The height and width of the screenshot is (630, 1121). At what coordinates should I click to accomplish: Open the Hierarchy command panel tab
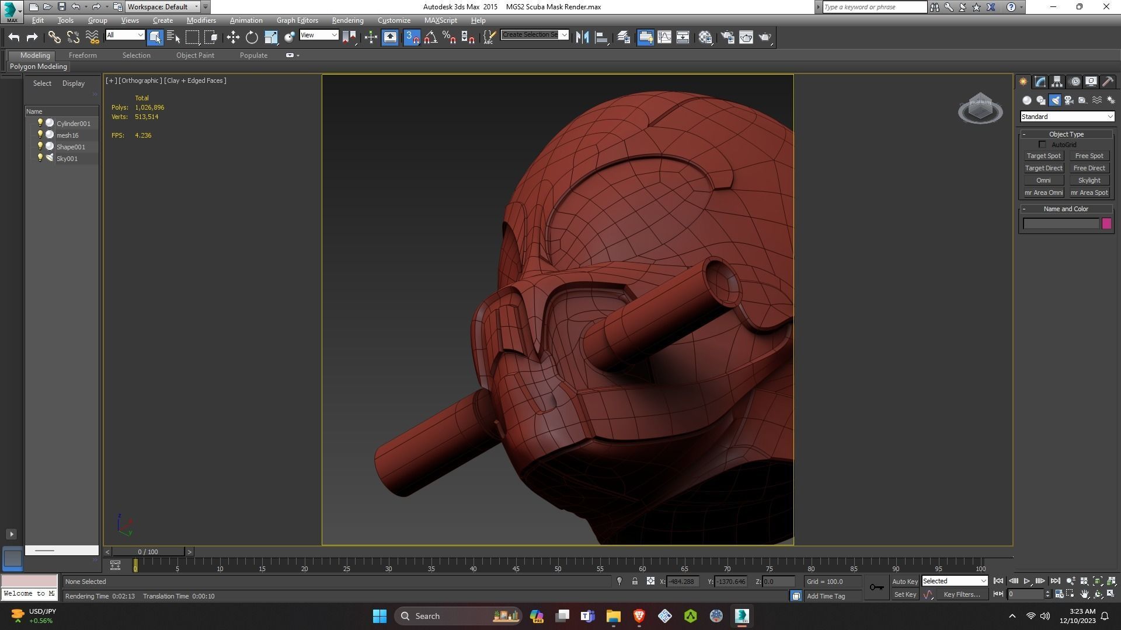[1057, 82]
